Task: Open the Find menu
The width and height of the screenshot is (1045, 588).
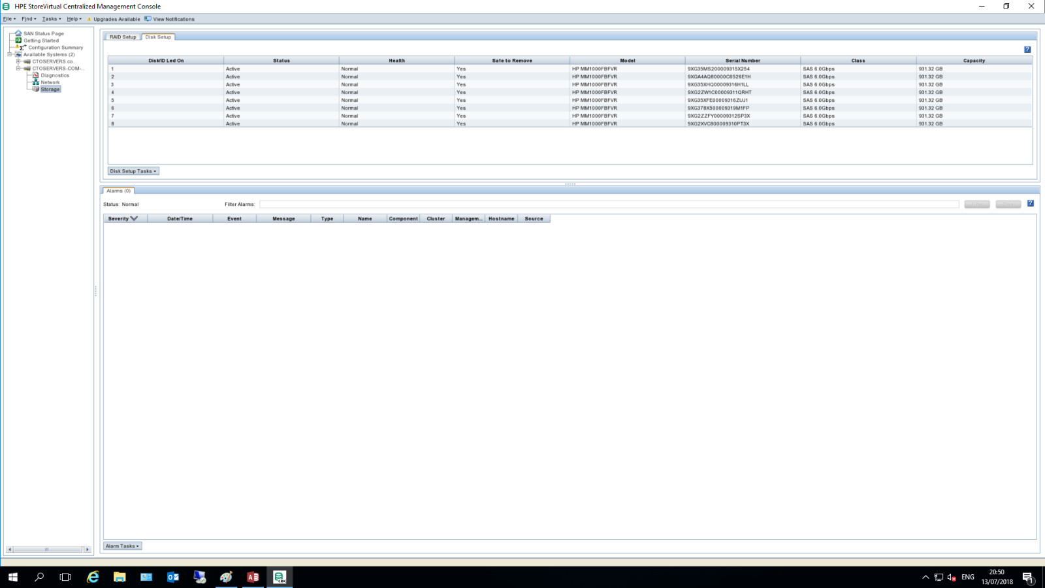Action: (x=29, y=19)
